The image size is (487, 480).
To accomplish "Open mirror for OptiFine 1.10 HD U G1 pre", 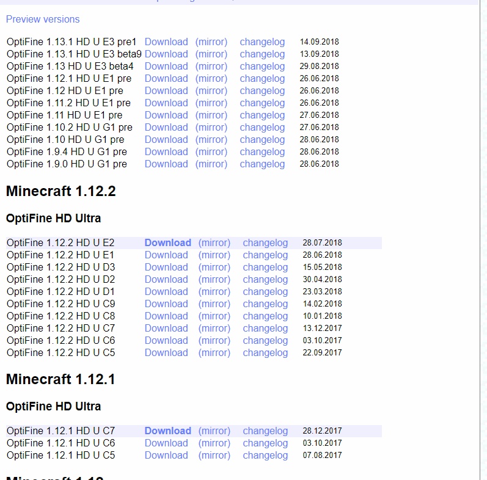I will (x=211, y=139).
